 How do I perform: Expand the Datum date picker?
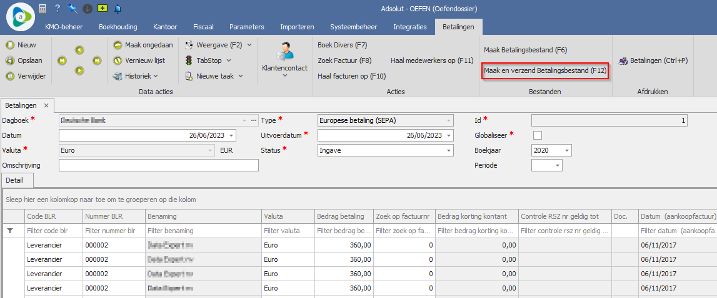pos(232,135)
